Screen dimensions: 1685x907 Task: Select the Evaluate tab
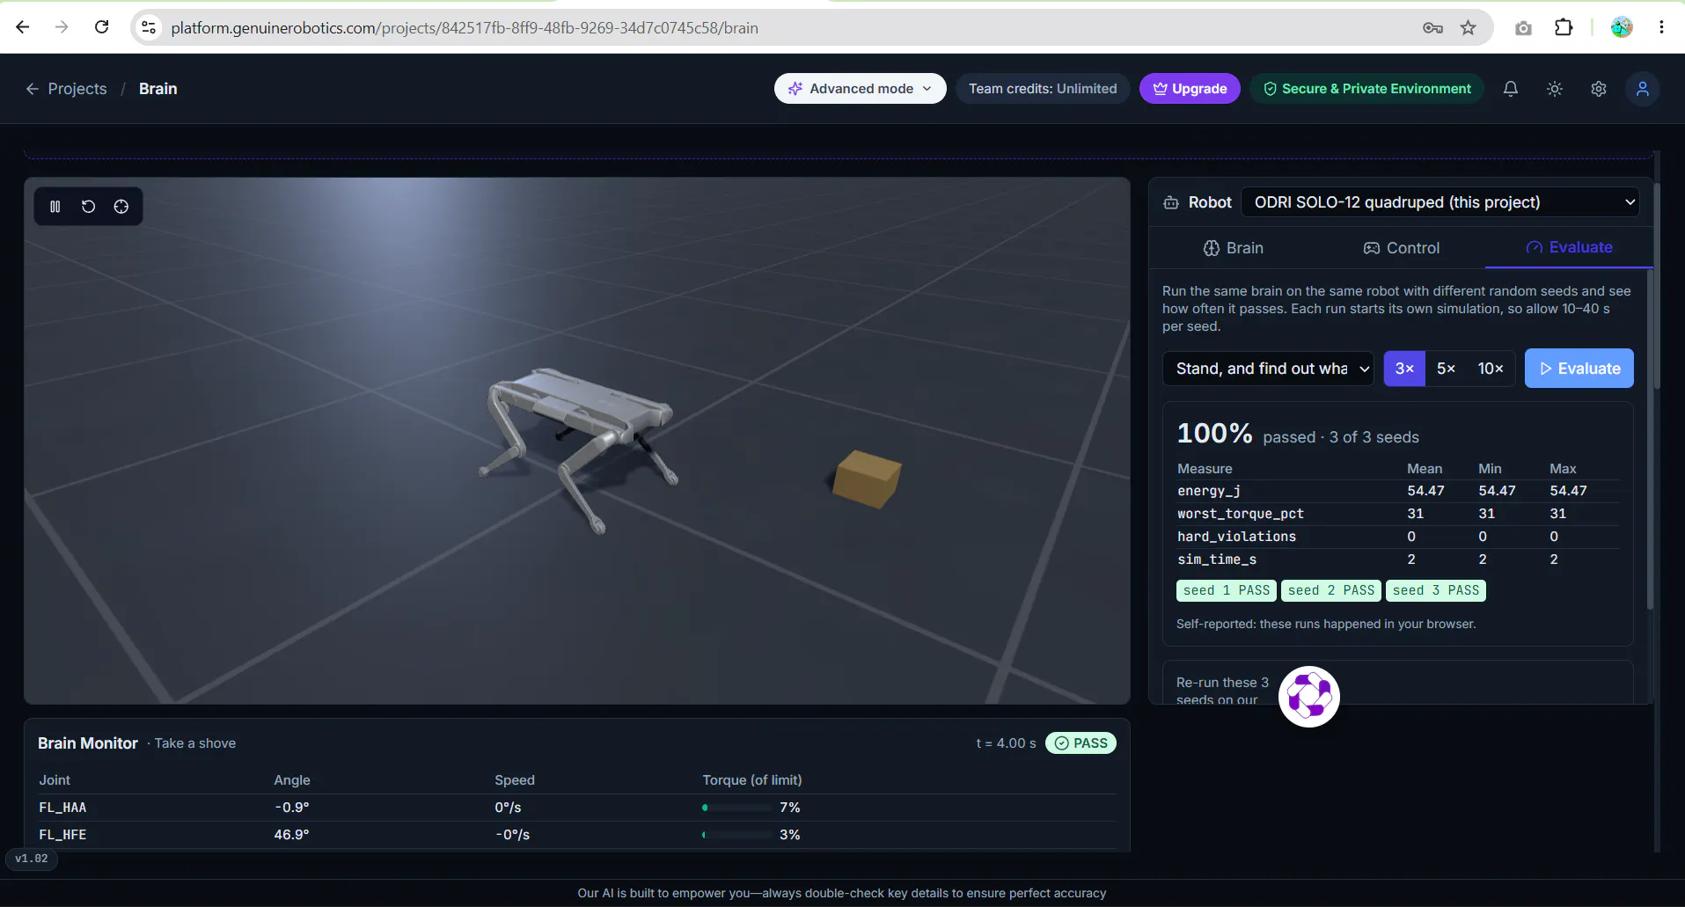pos(1569,247)
